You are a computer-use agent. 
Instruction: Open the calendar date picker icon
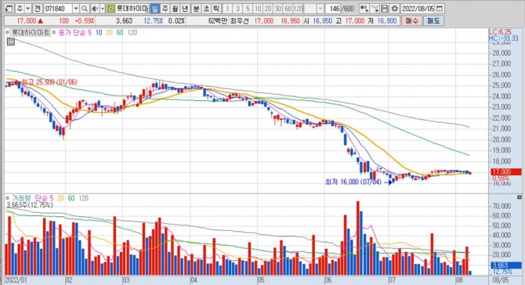tap(440, 9)
